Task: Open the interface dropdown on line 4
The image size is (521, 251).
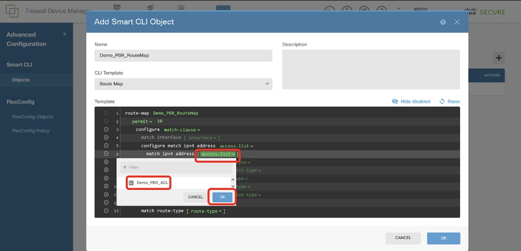Action: coord(202,138)
